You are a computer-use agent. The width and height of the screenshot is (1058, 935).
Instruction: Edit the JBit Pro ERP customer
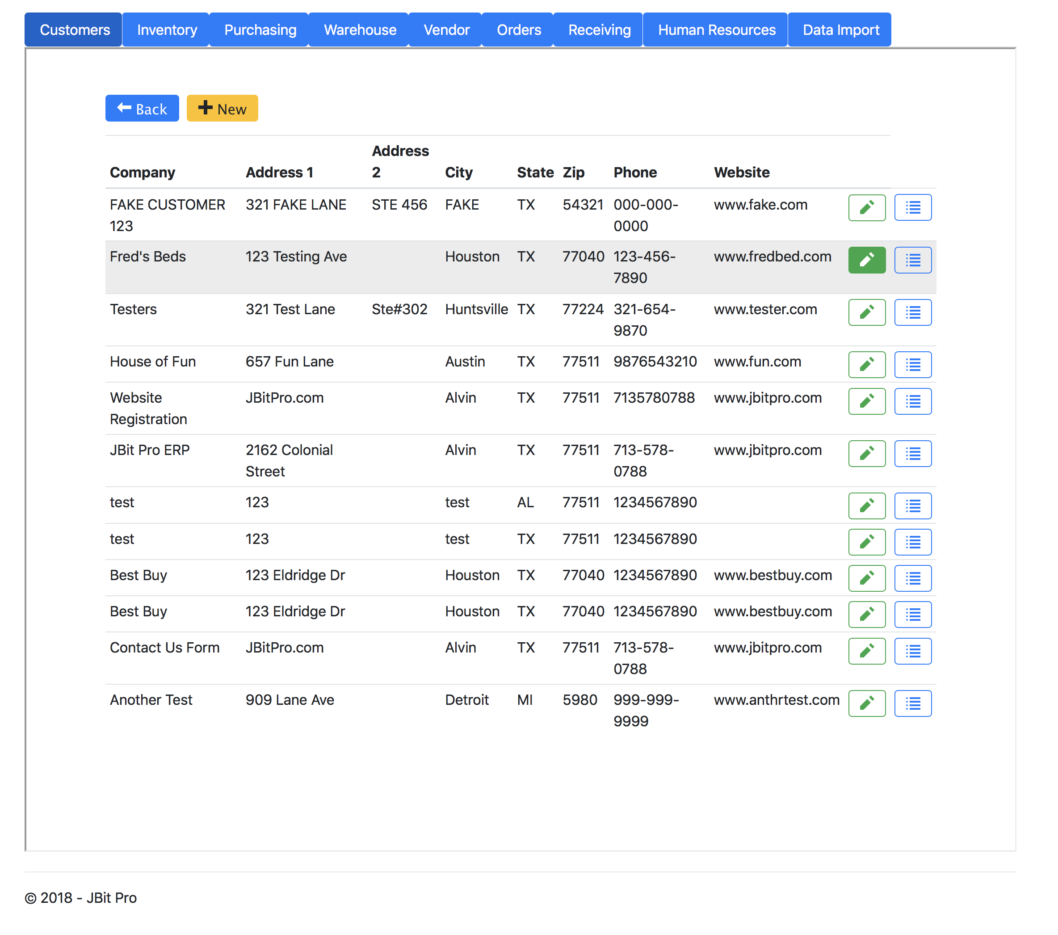(867, 454)
